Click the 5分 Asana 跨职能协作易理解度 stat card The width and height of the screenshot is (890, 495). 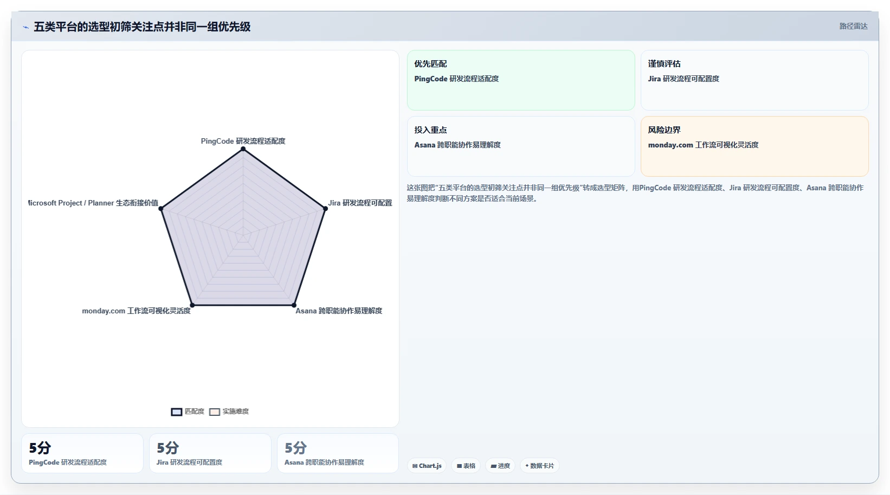(x=338, y=453)
